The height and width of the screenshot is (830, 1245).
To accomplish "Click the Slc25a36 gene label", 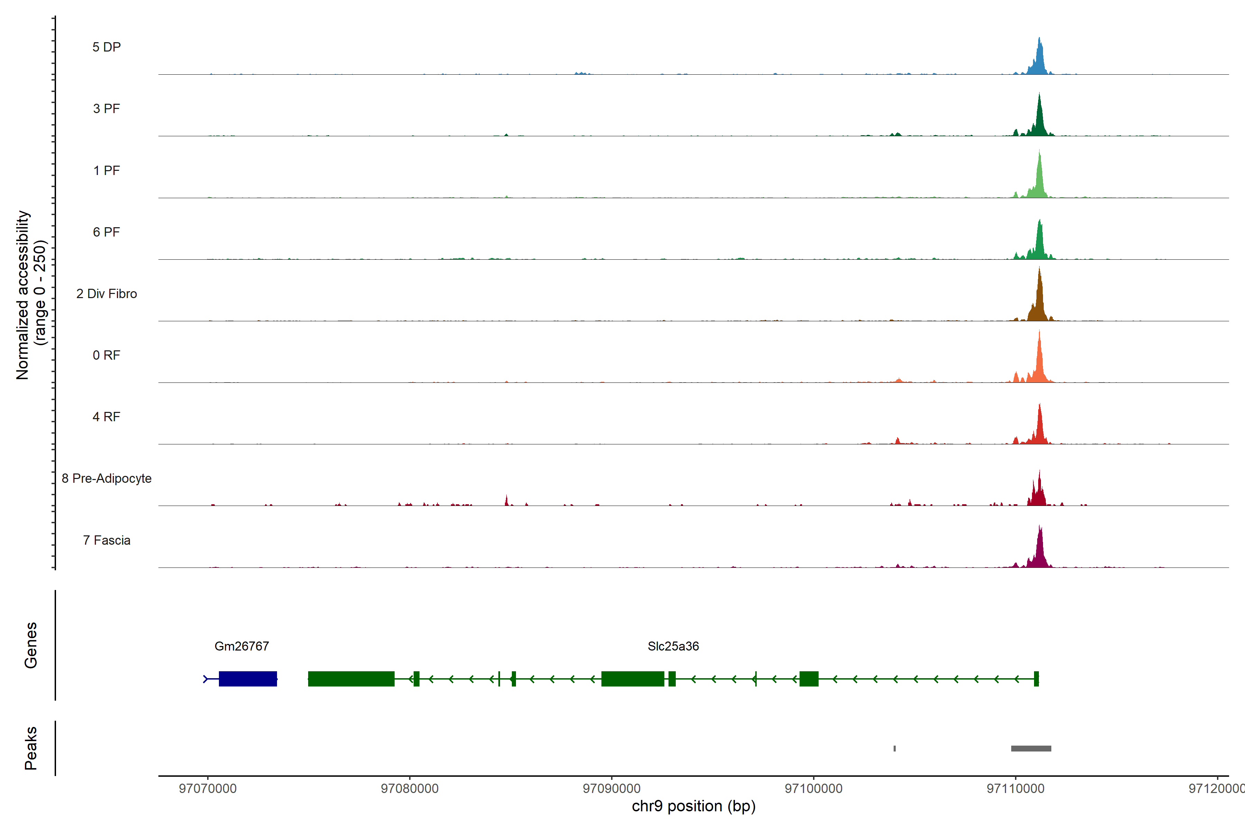I will (673, 646).
